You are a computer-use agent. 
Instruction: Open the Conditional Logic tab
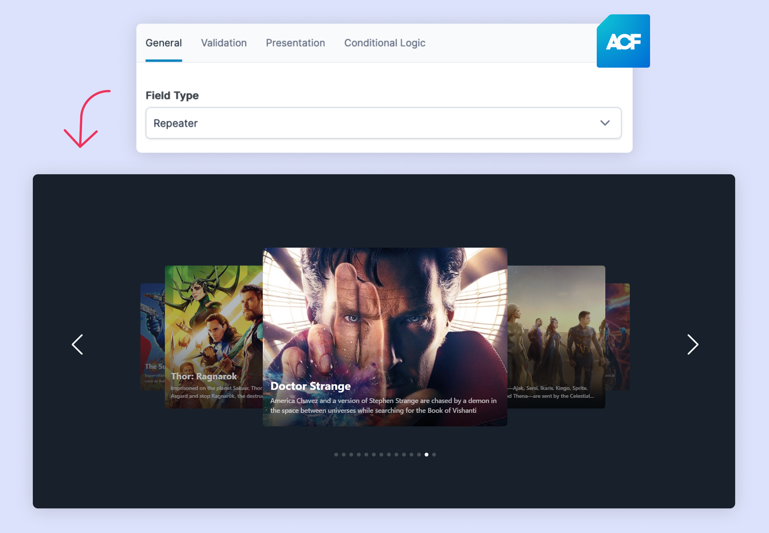pos(384,43)
